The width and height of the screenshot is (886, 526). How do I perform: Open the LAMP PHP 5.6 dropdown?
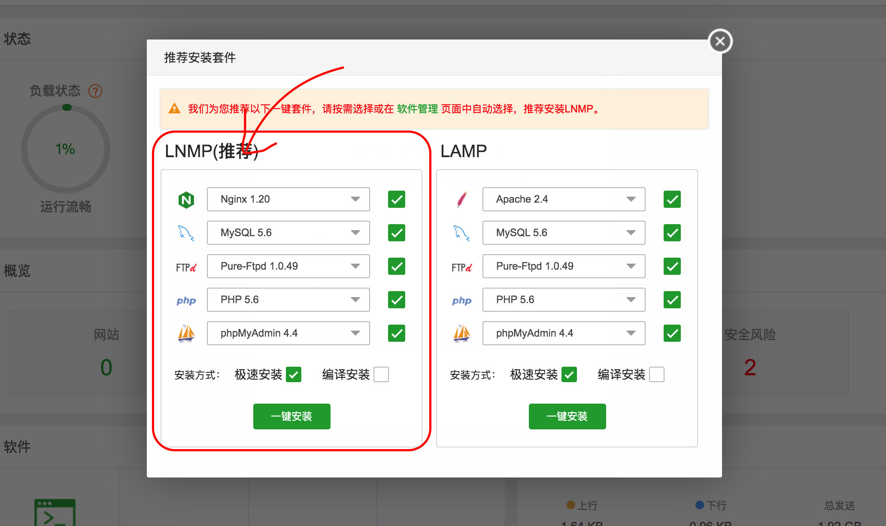click(x=564, y=300)
